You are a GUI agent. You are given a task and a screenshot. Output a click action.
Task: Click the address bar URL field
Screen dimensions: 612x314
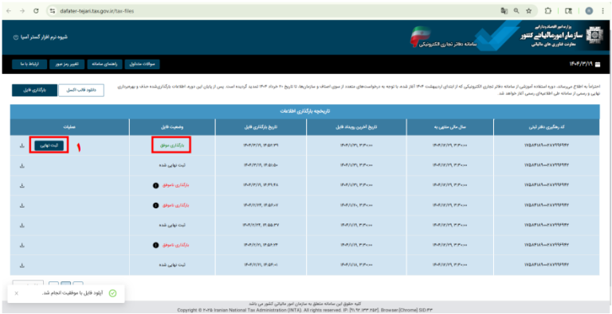pos(273,11)
